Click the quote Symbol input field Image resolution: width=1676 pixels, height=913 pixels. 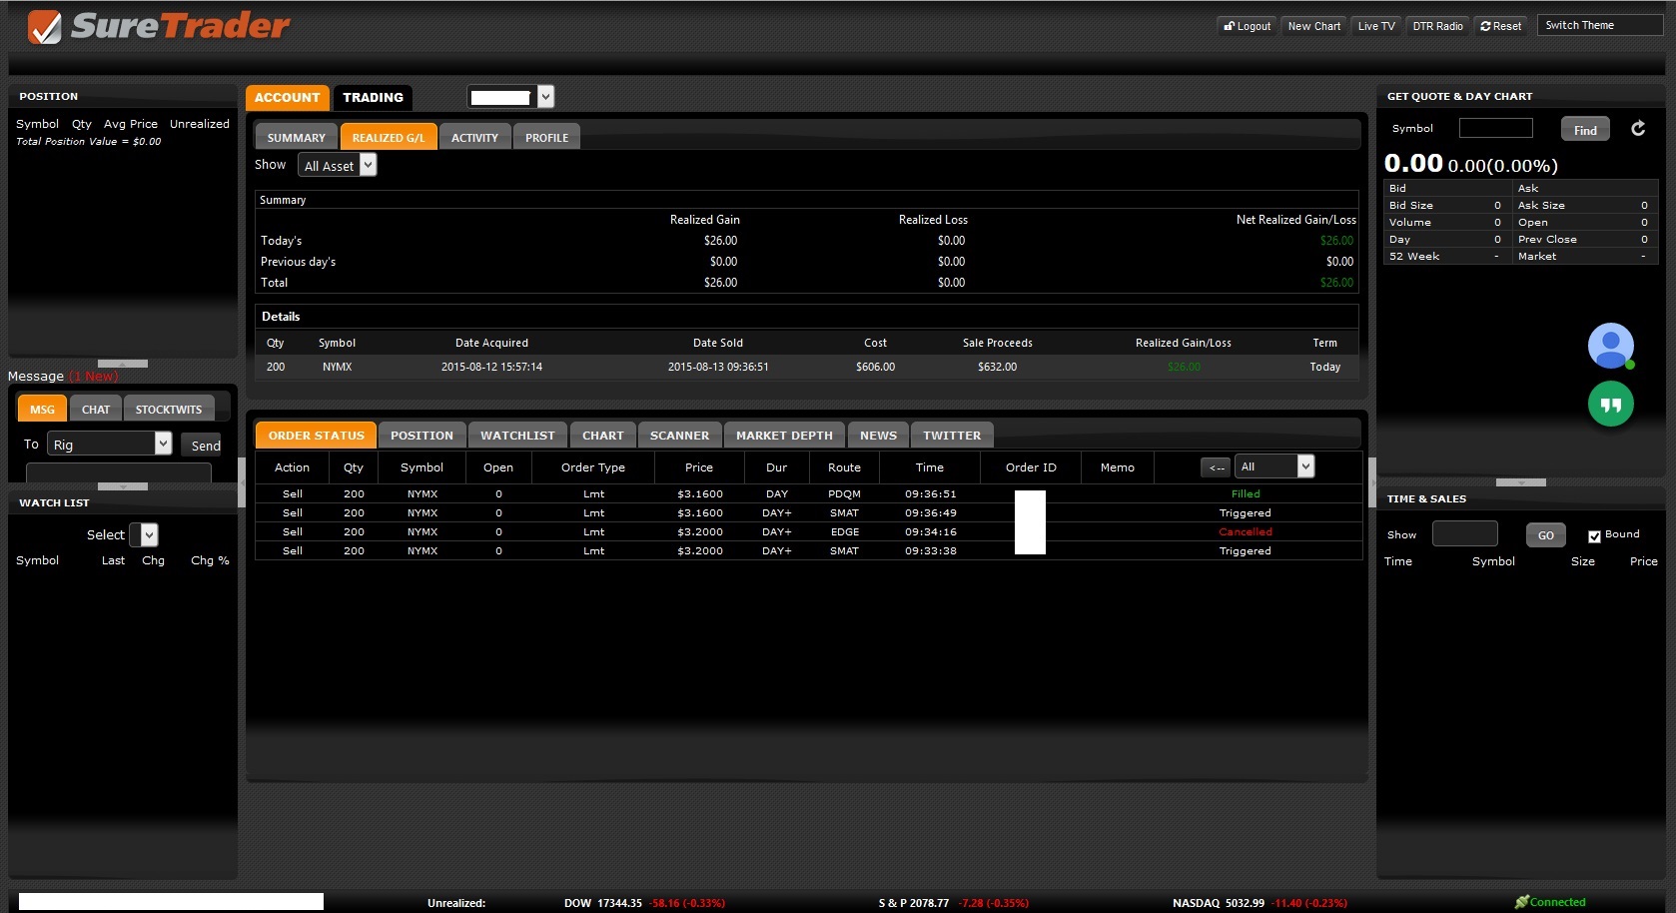tap(1495, 128)
